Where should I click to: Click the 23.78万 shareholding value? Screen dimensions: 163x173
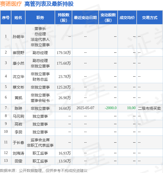(65, 77)
